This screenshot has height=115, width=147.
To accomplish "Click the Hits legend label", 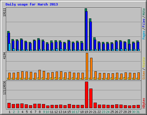I will pyautogui.click(x=144, y=12).
